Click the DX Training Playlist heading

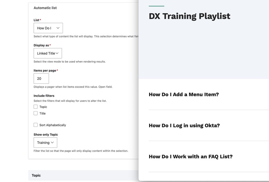[x=189, y=16]
